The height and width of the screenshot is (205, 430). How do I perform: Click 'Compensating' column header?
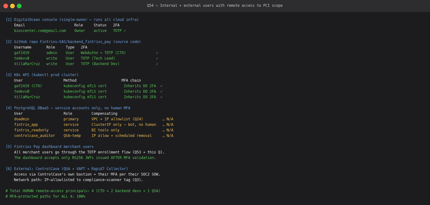pos(104,114)
